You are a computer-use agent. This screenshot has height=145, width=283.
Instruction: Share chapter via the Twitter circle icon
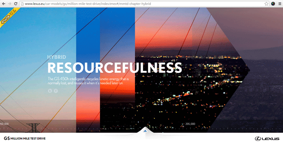pos(50,91)
